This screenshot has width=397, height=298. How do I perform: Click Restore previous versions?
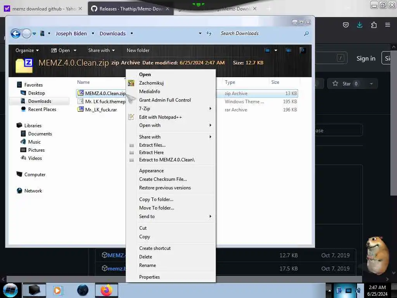[165, 188]
